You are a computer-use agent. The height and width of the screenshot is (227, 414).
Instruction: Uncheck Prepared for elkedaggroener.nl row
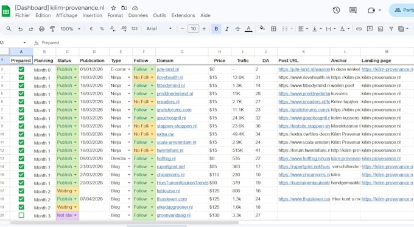21,207
